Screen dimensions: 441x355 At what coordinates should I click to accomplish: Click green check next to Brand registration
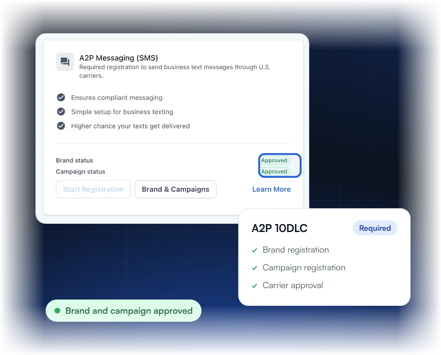click(x=254, y=250)
